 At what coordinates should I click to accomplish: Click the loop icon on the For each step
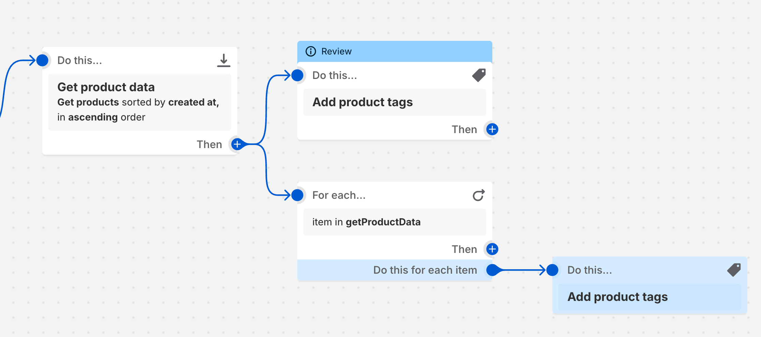[x=479, y=195]
